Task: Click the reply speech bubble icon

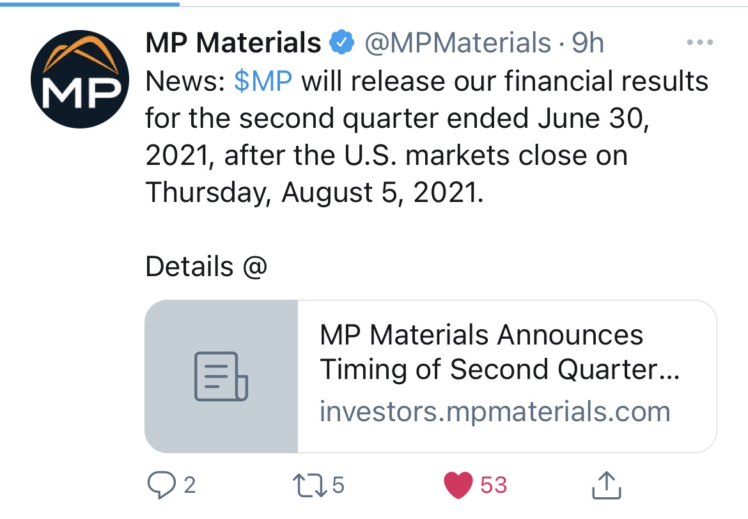Action: coord(160,485)
